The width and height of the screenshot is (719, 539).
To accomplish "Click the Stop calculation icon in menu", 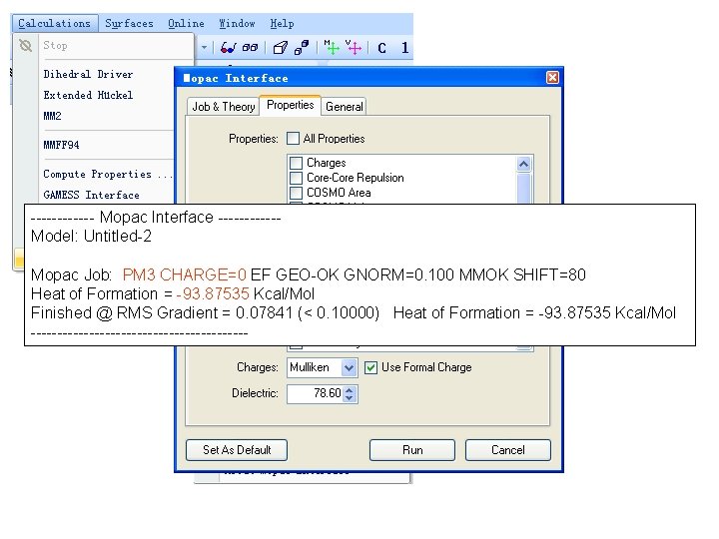I will [26, 45].
